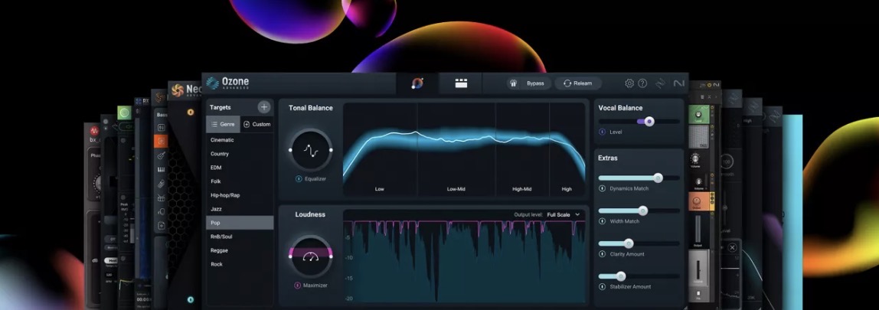The image size is (879, 310).
Task: Click the Relearn button
Action: [578, 83]
